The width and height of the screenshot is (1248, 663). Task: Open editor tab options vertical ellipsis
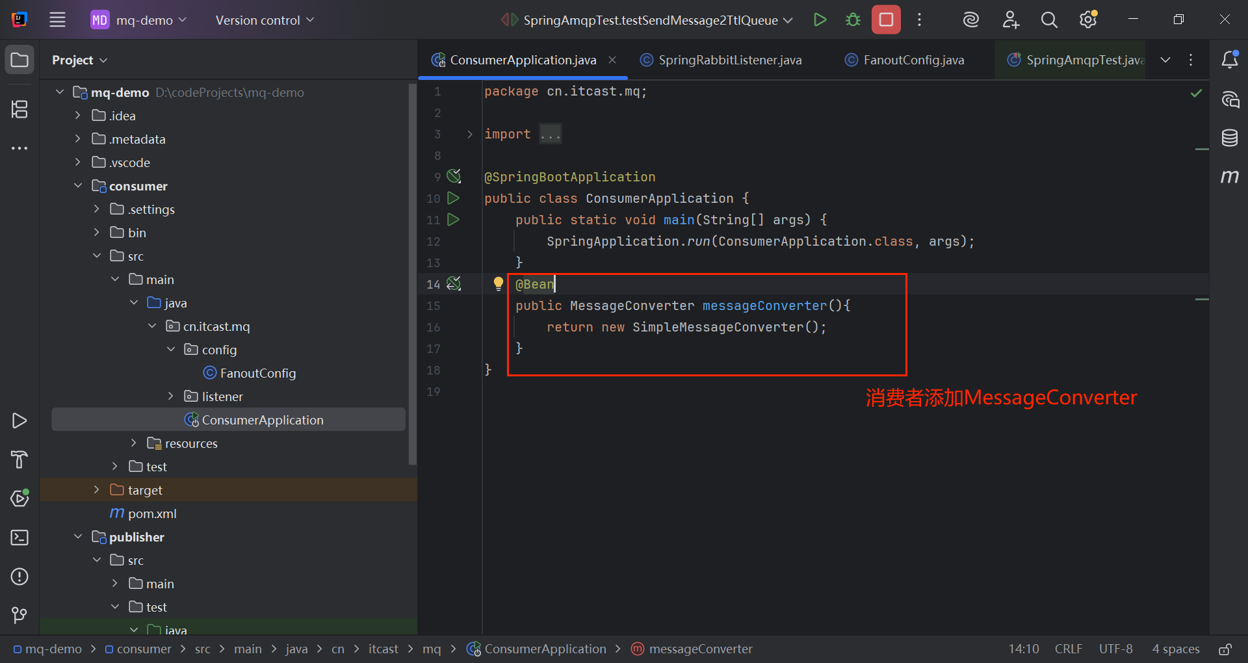tap(1191, 60)
